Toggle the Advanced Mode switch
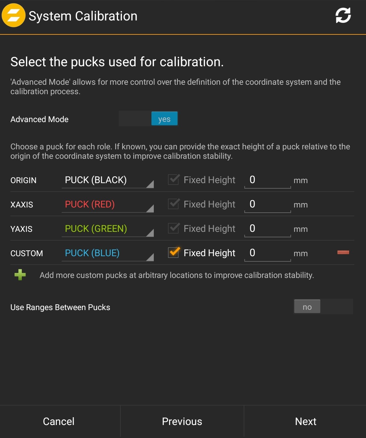The image size is (366, 438). click(148, 119)
